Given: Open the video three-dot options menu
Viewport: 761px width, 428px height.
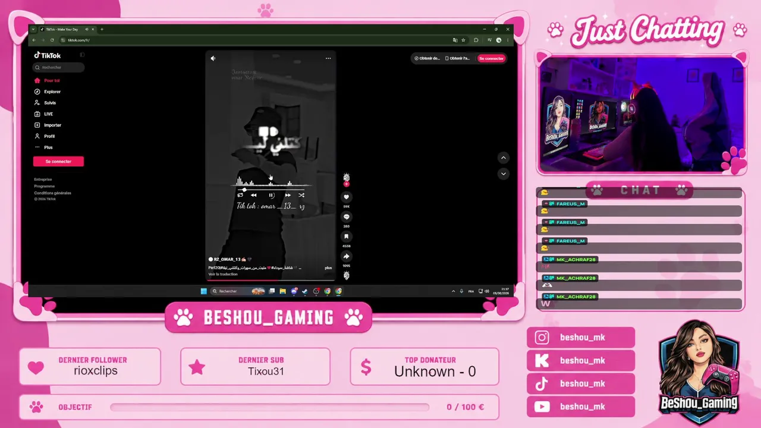Looking at the screenshot, I should point(328,58).
